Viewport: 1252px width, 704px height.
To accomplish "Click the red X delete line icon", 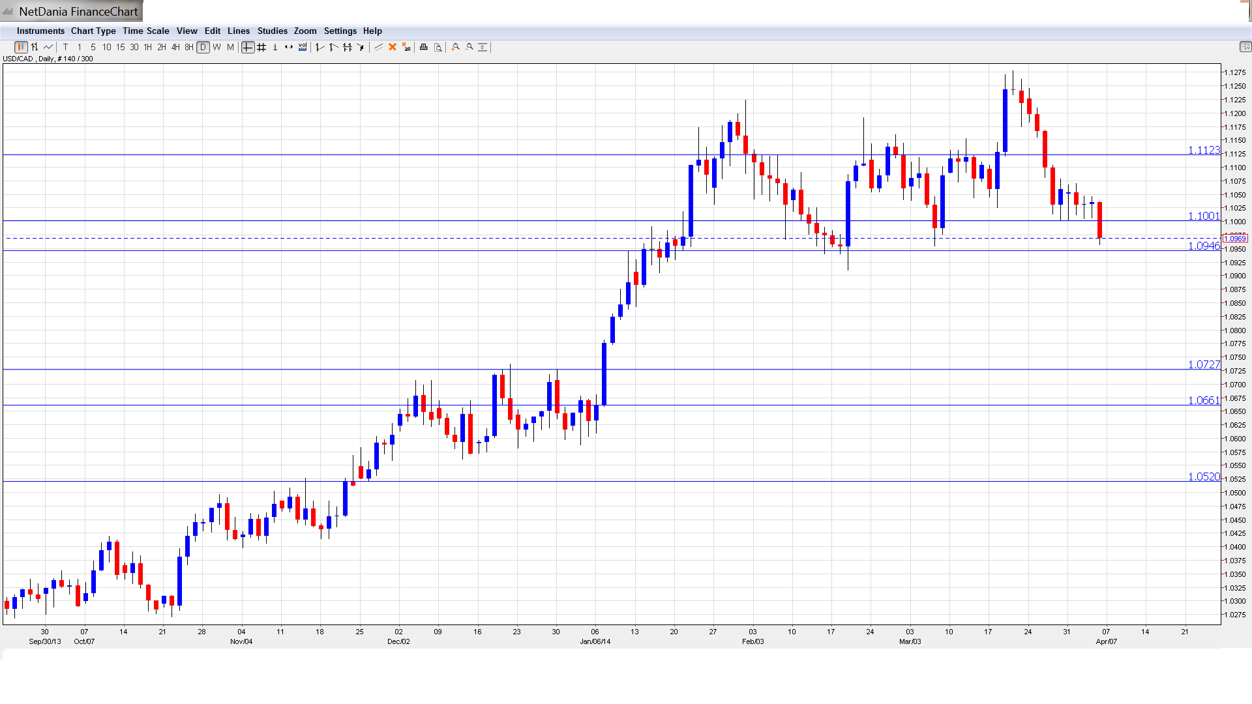I will [393, 47].
